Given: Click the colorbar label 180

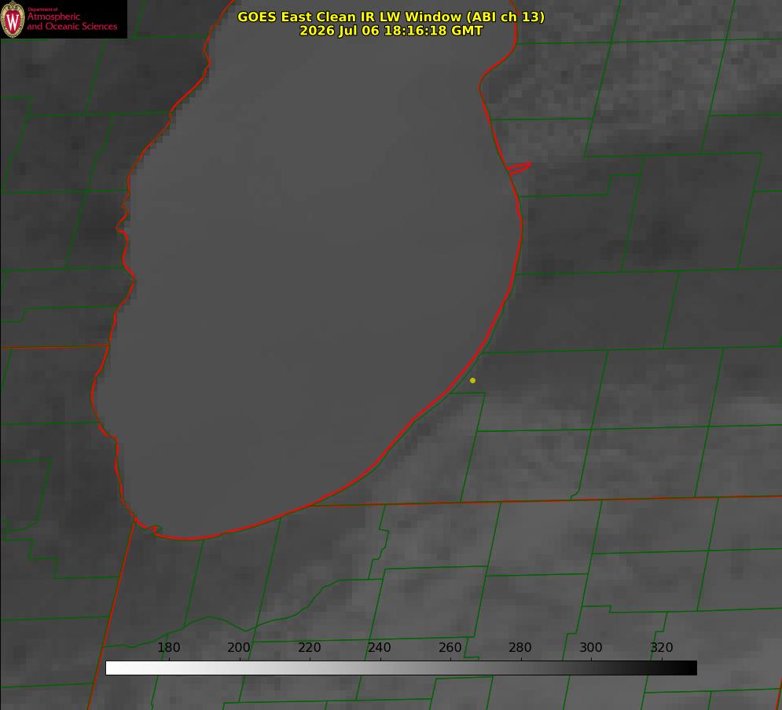Looking at the screenshot, I should point(168,647).
